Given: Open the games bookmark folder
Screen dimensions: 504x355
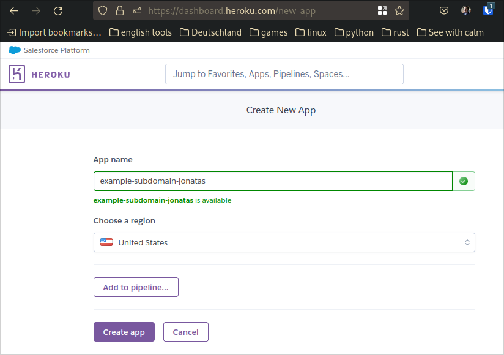Looking at the screenshot, I should point(269,32).
